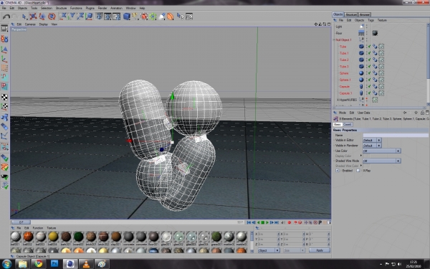Open the spline objects icon
Image resolution: width=430 pixels, height=269 pixels.
[x=135, y=16]
